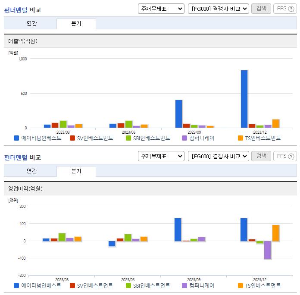Viewport: 300px width, 295px height.
Task: Click the blue 2023/09 operating profit bar
Action: (x=178, y=229)
